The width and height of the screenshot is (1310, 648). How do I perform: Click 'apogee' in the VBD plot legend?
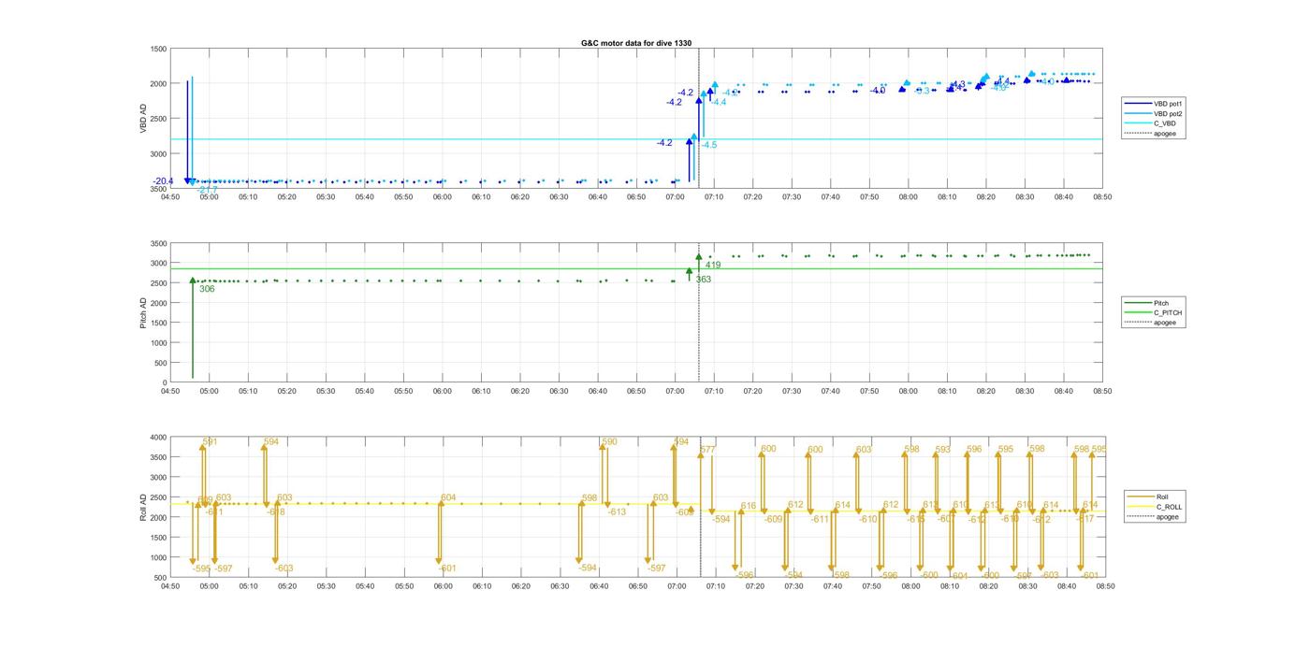click(1165, 134)
